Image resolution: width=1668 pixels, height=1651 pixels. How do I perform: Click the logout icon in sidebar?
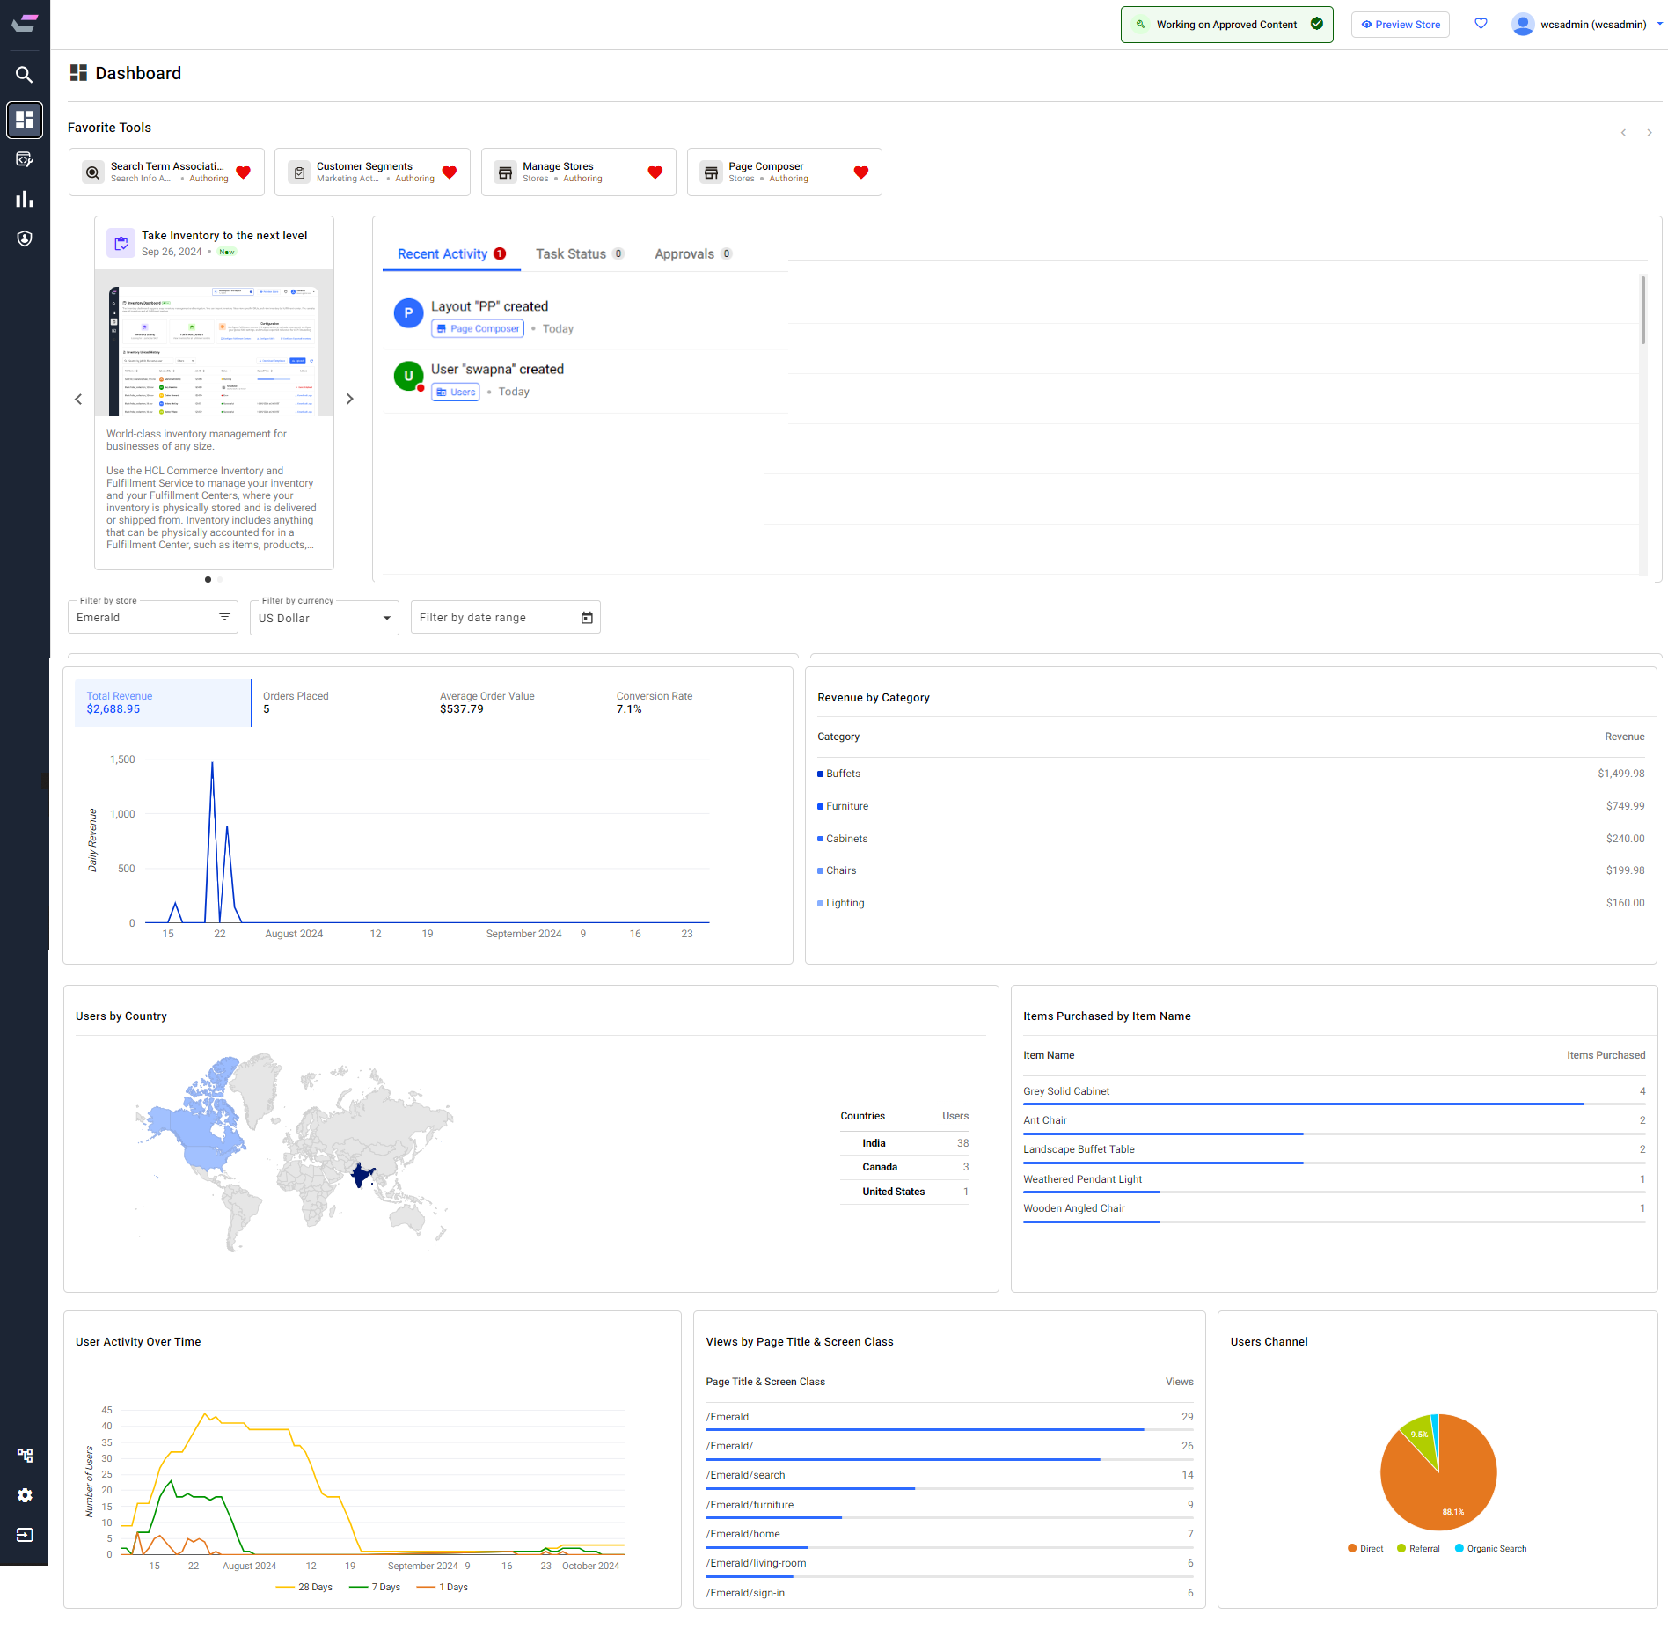[x=25, y=1535]
